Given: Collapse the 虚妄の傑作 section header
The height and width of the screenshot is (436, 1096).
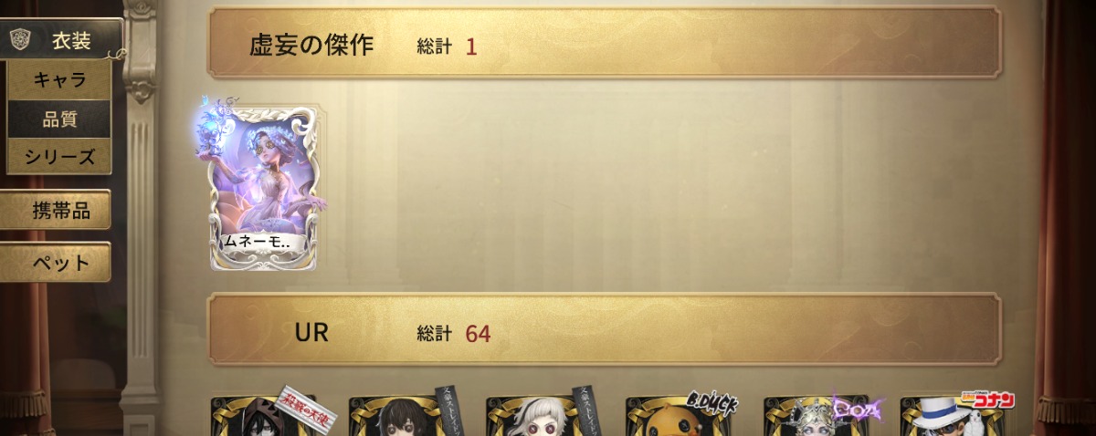Looking at the screenshot, I should click(x=604, y=43).
